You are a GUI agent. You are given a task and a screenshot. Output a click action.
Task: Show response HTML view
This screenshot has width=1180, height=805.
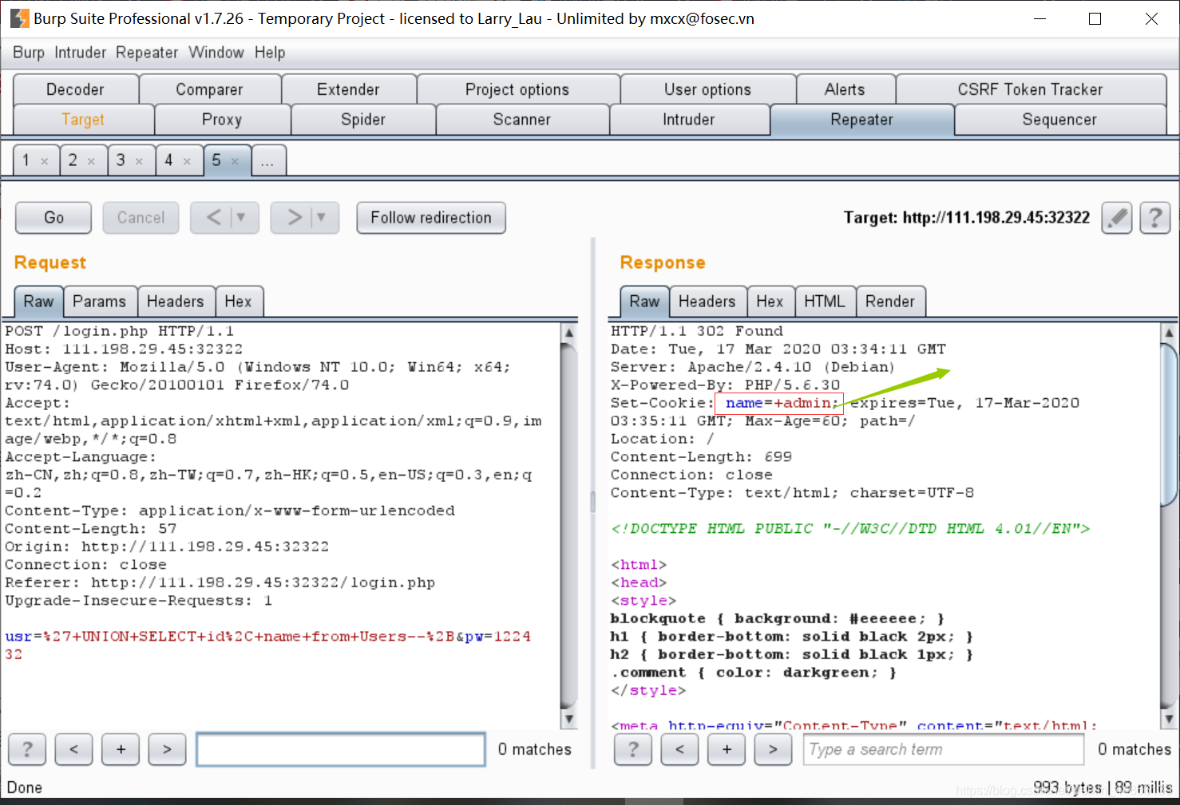[826, 302]
